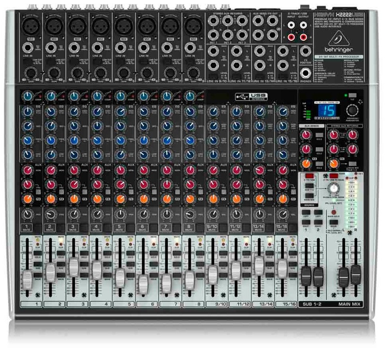This screenshot has width=386, height=348.
Task: Click the MAIN MIX right fader
Action: pos(356,274)
